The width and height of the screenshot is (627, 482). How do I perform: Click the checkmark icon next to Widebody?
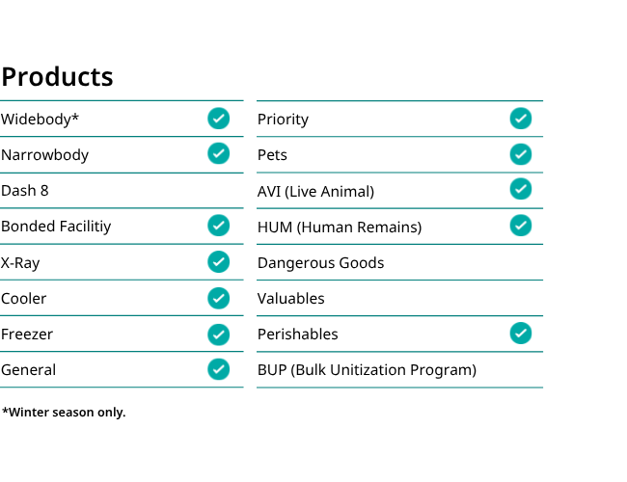click(218, 119)
